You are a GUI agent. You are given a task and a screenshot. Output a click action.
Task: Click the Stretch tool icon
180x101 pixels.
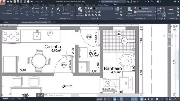33,15
